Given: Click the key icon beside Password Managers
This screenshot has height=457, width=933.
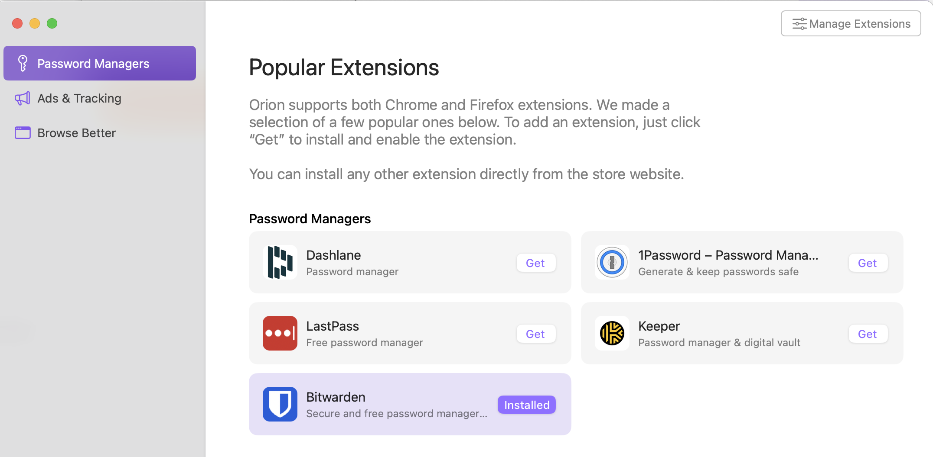Looking at the screenshot, I should tap(23, 63).
